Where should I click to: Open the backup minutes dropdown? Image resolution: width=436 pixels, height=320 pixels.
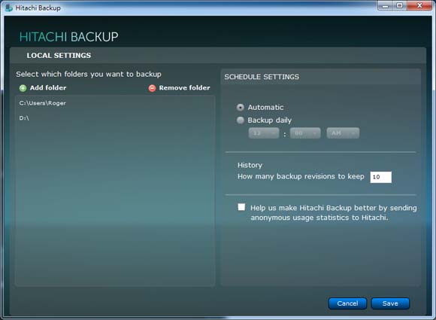click(305, 133)
